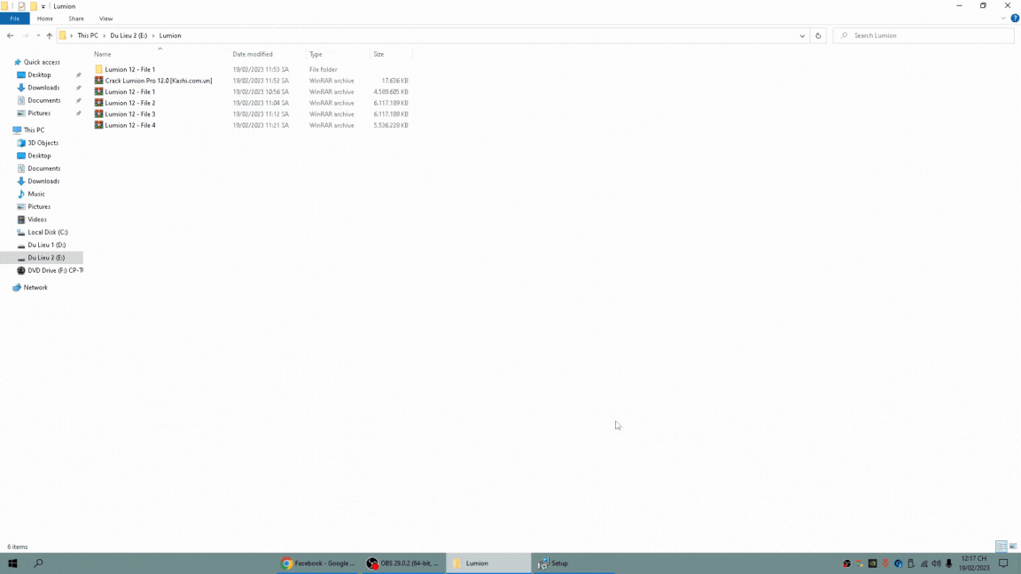1021x574 pixels.
Task: Select Network in navigation pane
Action: tap(35, 288)
